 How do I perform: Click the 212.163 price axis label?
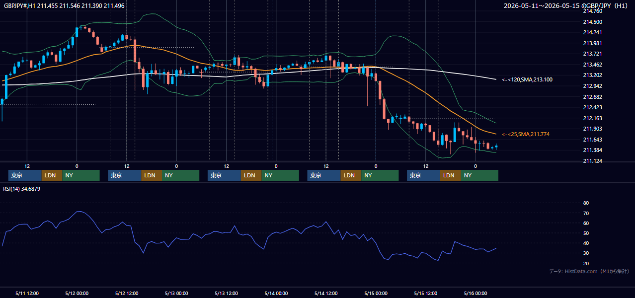click(593, 118)
